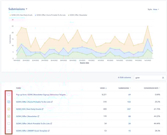Open Pop-up form GOW Newsletter Signup link

[41, 95]
